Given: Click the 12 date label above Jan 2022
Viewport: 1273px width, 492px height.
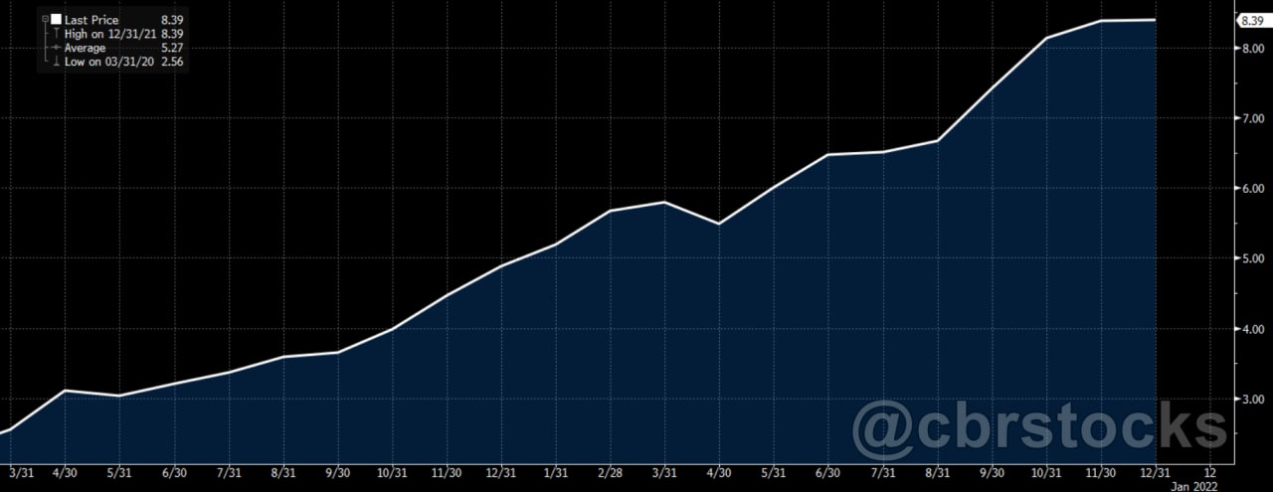Looking at the screenshot, I should point(1209,472).
